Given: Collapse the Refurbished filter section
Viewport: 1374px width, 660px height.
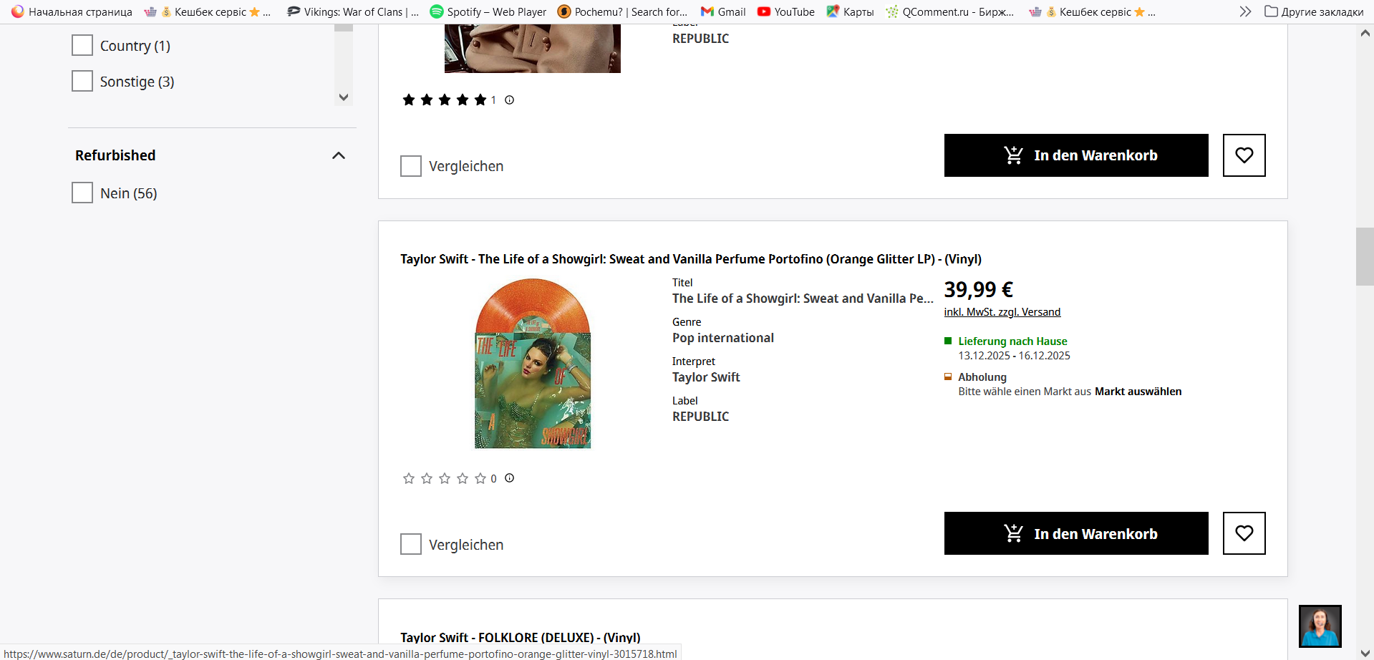Looking at the screenshot, I should (x=339, y=155).
